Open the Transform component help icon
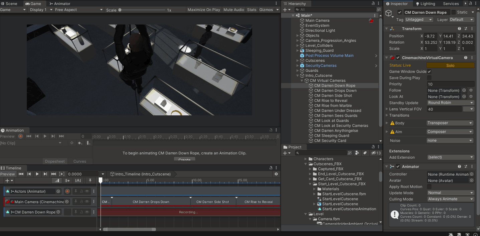This screenshot has width=480, height=236. pos(459,29)
